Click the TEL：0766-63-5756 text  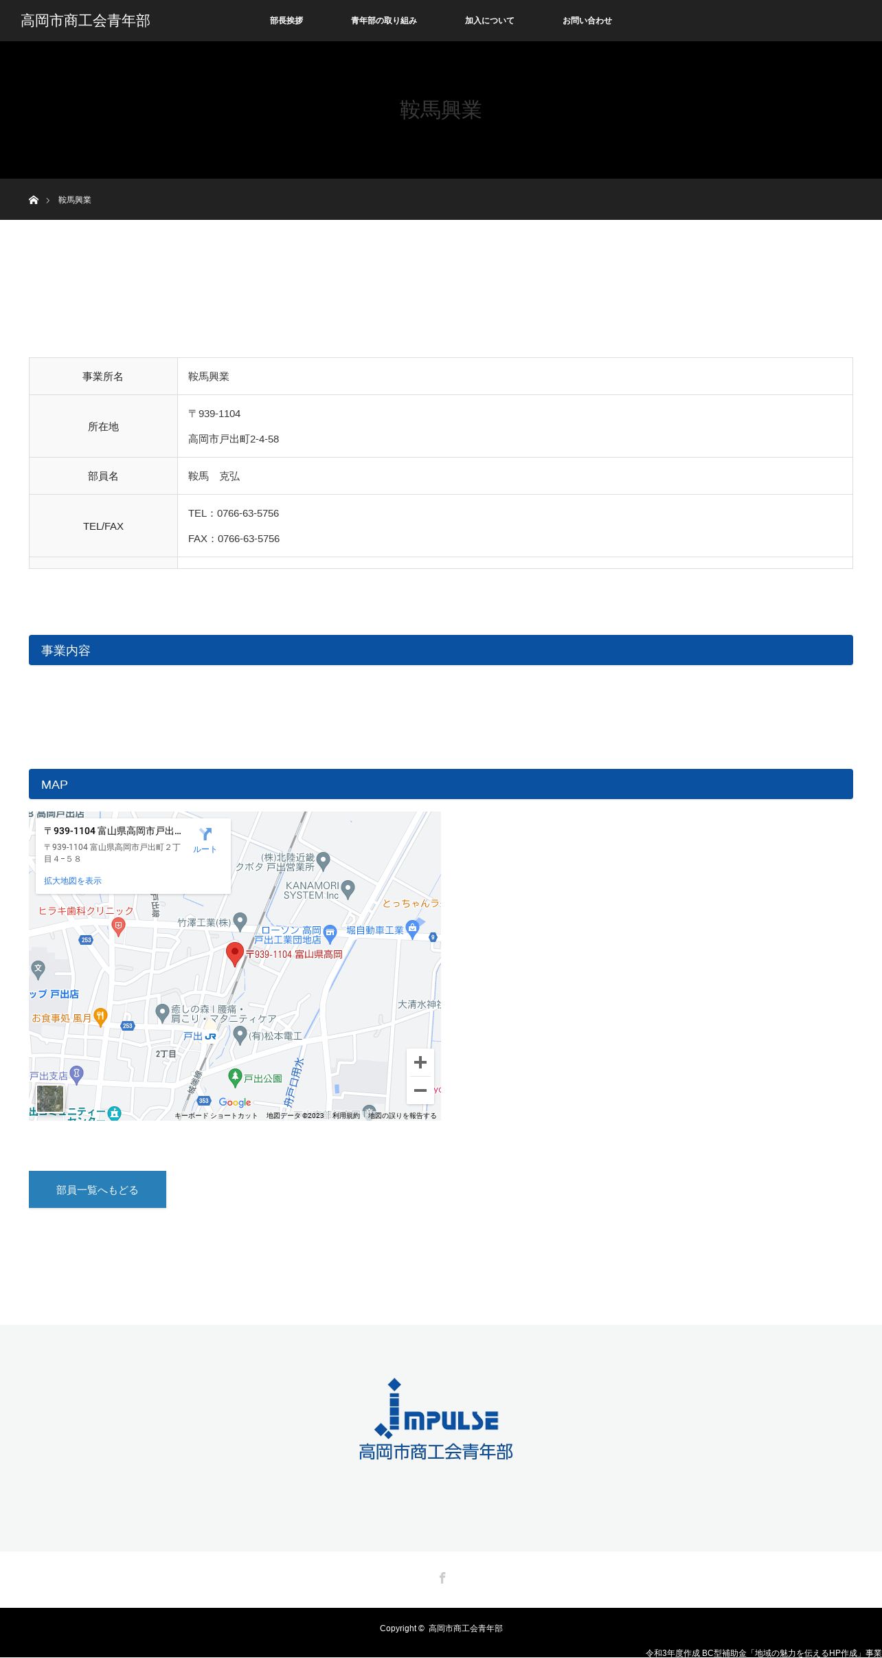(234, 513)
